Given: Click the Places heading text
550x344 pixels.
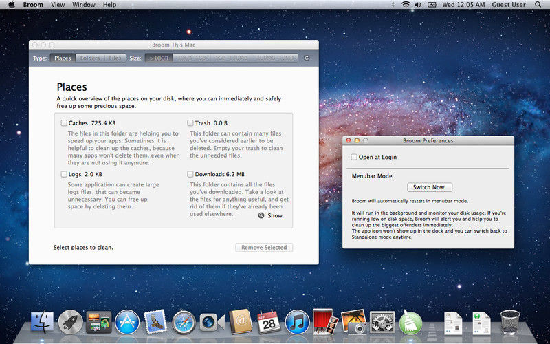Looking at the screenshot, I should [x=72, y=87].
